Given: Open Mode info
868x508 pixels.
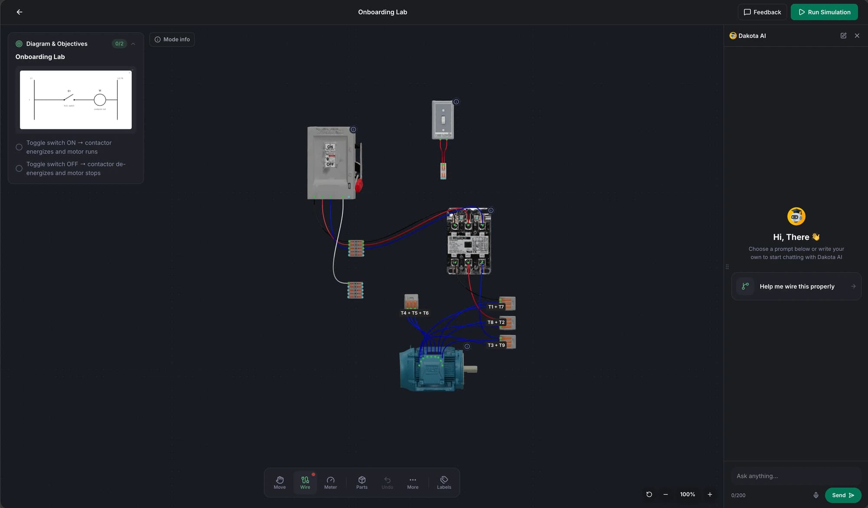Looking at the screenshot, I should pos(172,39).
